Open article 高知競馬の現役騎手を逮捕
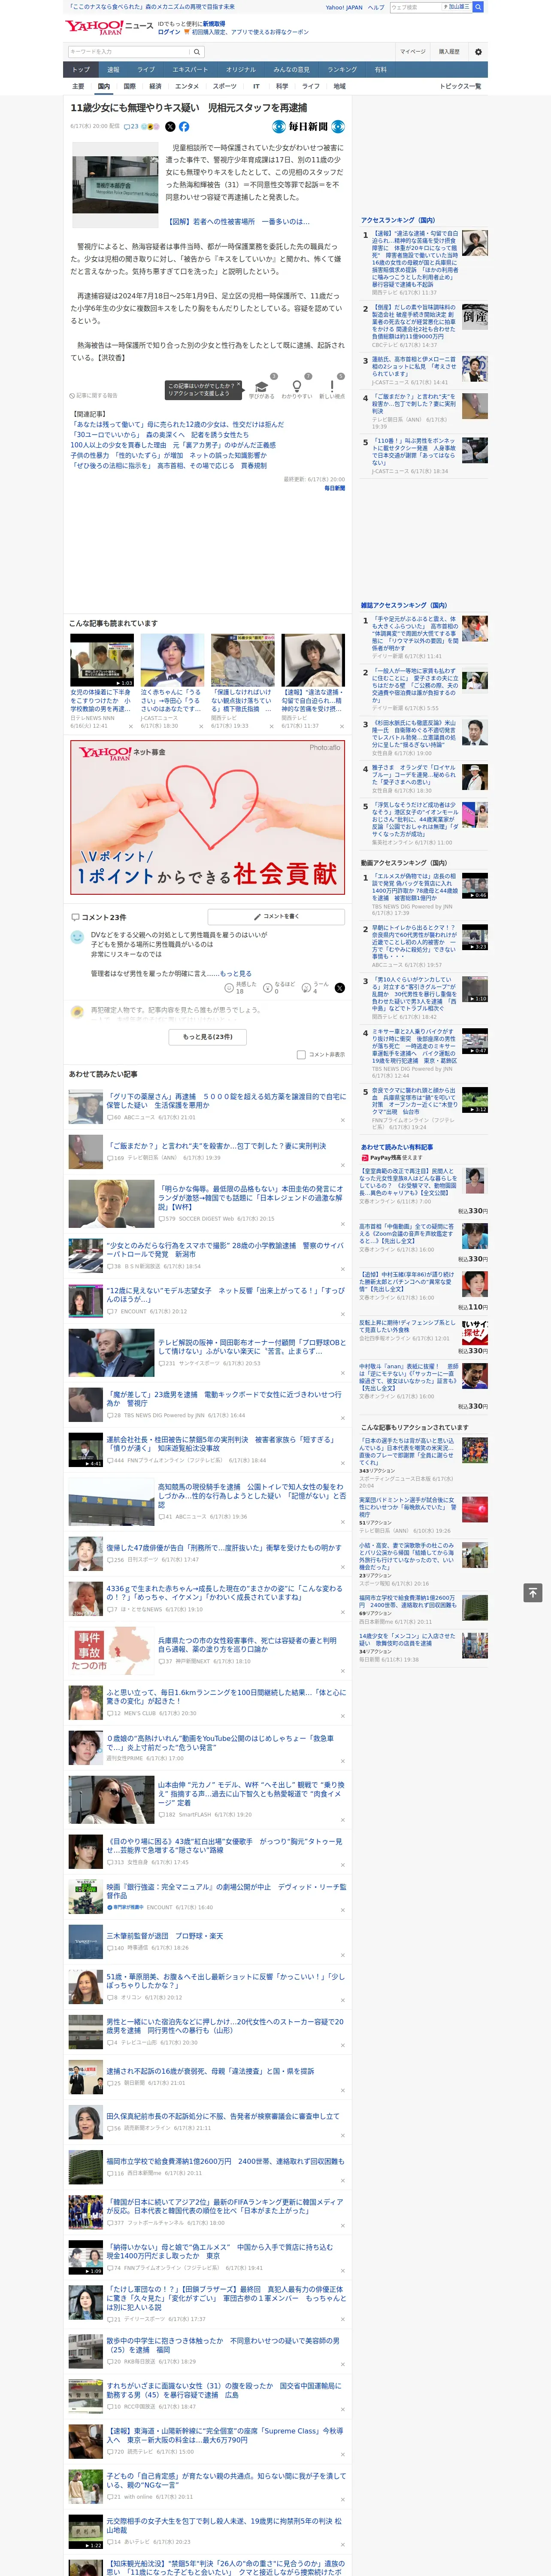 251,1496
